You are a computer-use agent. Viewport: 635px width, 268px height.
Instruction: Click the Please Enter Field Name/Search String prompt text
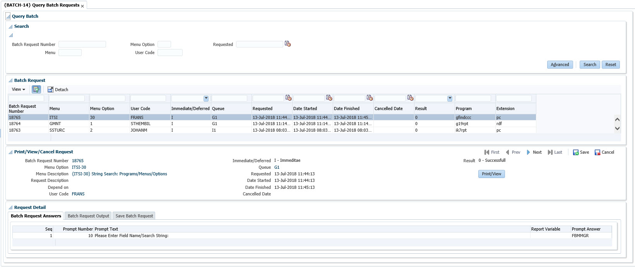pos(132,236)
